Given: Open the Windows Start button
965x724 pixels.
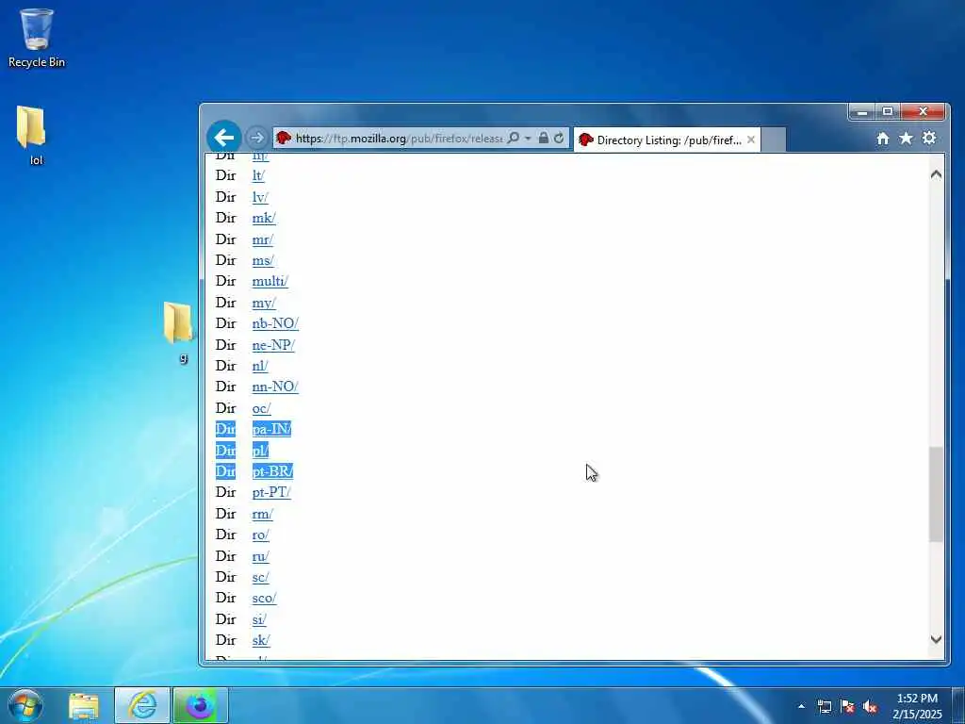Looking at the screenshot, I should coord(25,705).
